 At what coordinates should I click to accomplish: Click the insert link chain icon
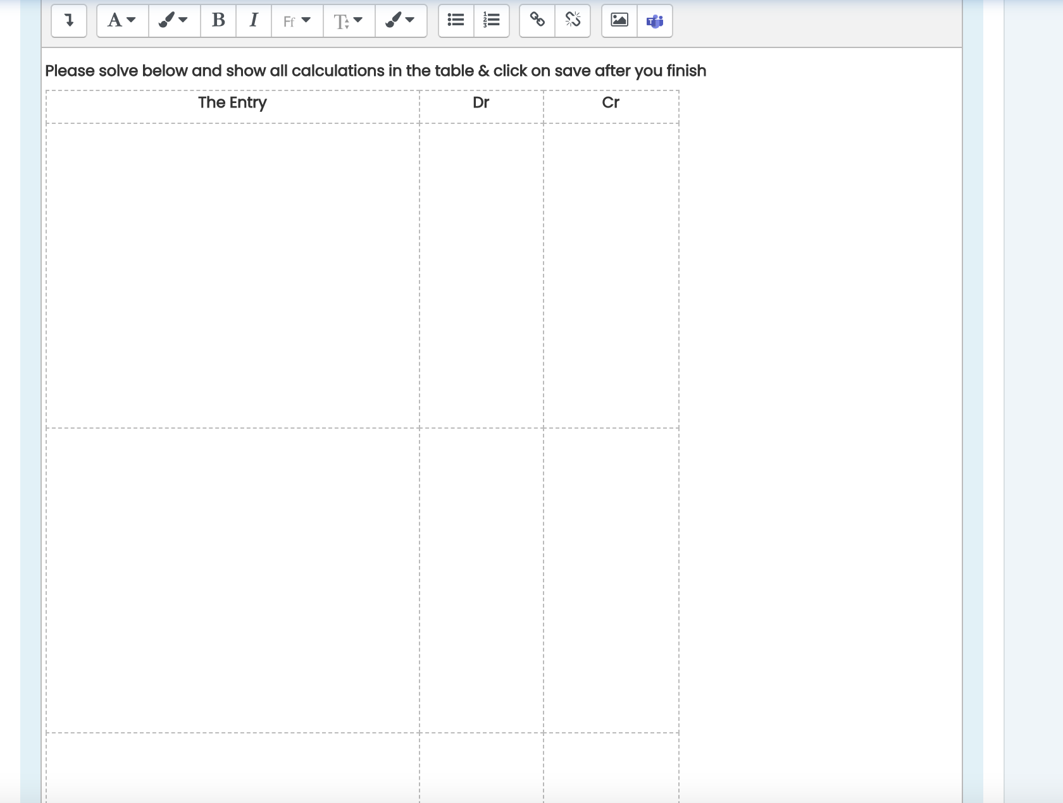coord(537,20)
